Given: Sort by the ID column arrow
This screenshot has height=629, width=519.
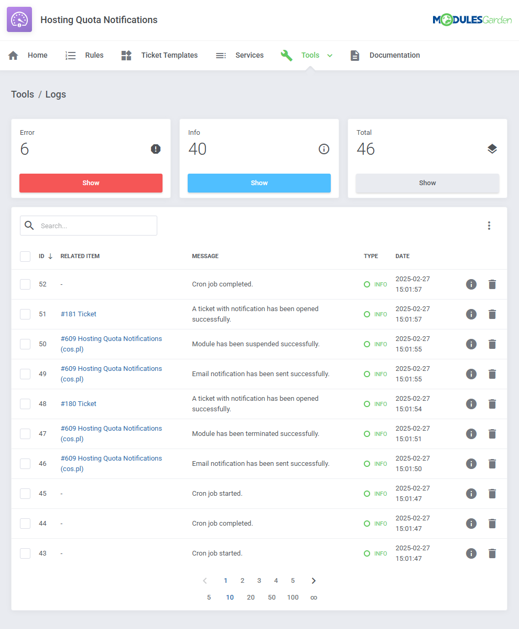Looking at the screenshot, I should [50, 257].
